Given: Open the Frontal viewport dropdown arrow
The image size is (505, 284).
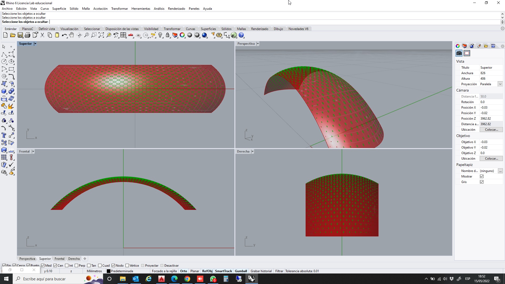Looking at the screenshot, I should coord(33,151).
